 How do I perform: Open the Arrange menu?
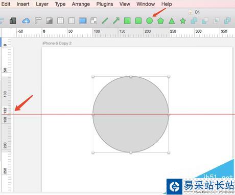[x=81, y=4]
